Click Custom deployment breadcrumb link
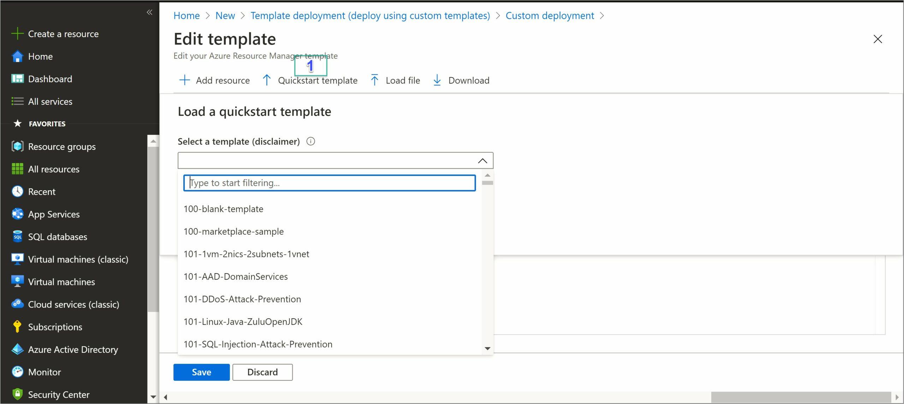The image size is (904, 404). click(x=549, y=16)
